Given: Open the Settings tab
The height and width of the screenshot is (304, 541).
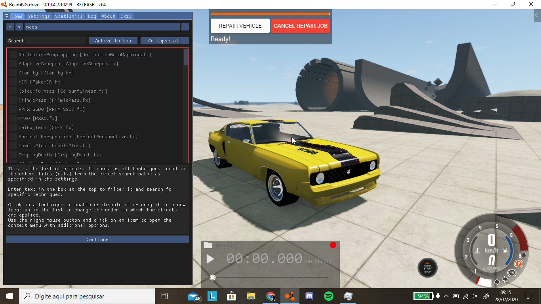Looking at the screenshot, I should click(x=39, y=16).
